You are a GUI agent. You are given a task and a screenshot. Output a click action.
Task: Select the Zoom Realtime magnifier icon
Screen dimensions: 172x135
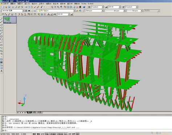click(x=55, y=7)
